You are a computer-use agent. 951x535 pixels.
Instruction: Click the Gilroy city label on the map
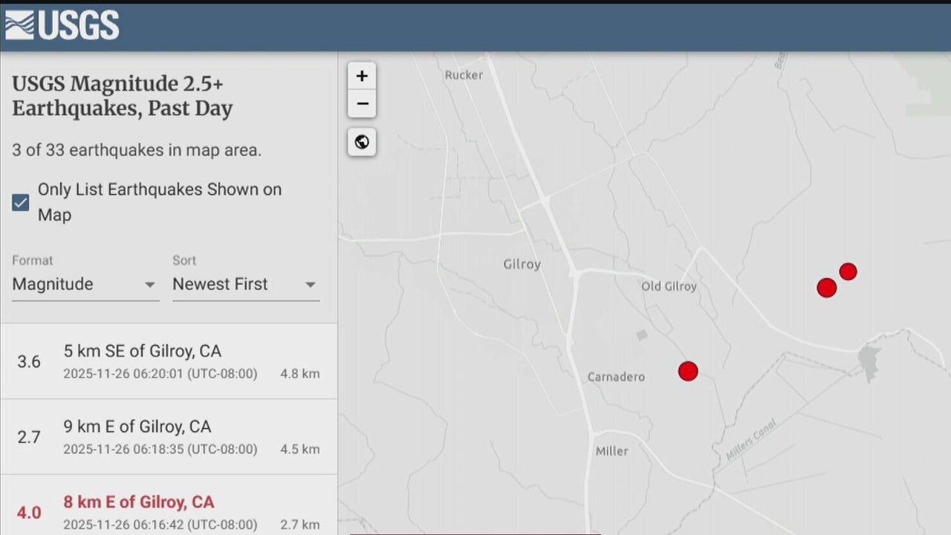point(522,265)
